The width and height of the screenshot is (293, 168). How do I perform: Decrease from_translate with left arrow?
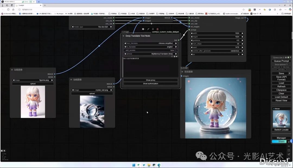tap(125, 43)
